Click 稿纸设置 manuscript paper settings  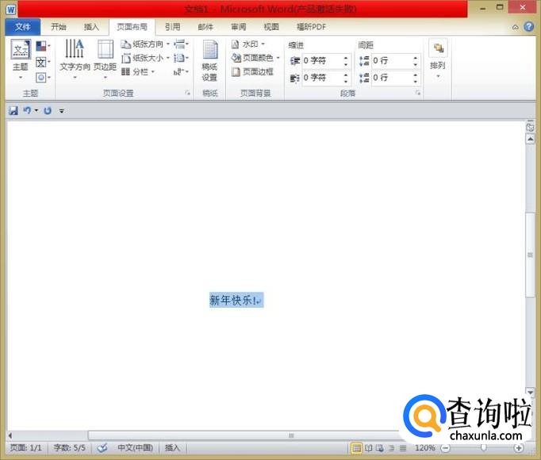pyautogui.click(x=209, y=61)
